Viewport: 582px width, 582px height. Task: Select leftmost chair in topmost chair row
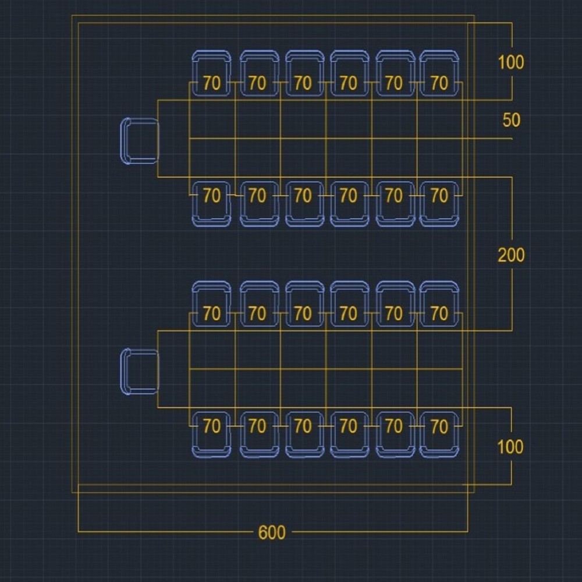pyautogui.click(x=211, y=73)
